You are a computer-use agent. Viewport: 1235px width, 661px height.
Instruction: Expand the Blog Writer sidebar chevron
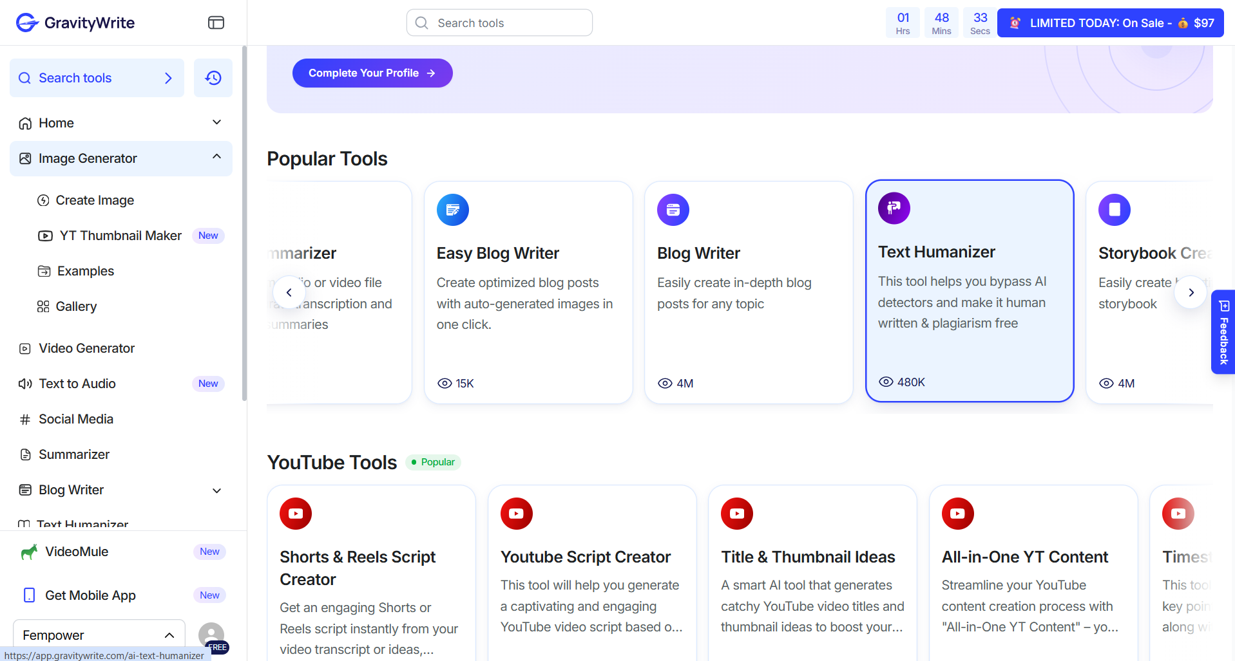(217, 490)
